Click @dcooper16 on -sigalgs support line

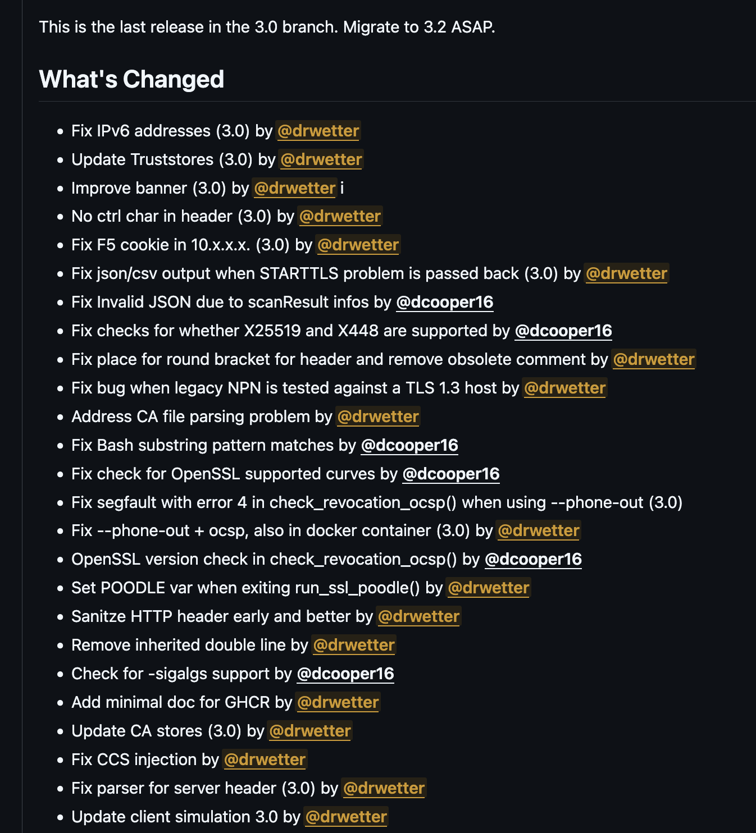pos(345,674)
